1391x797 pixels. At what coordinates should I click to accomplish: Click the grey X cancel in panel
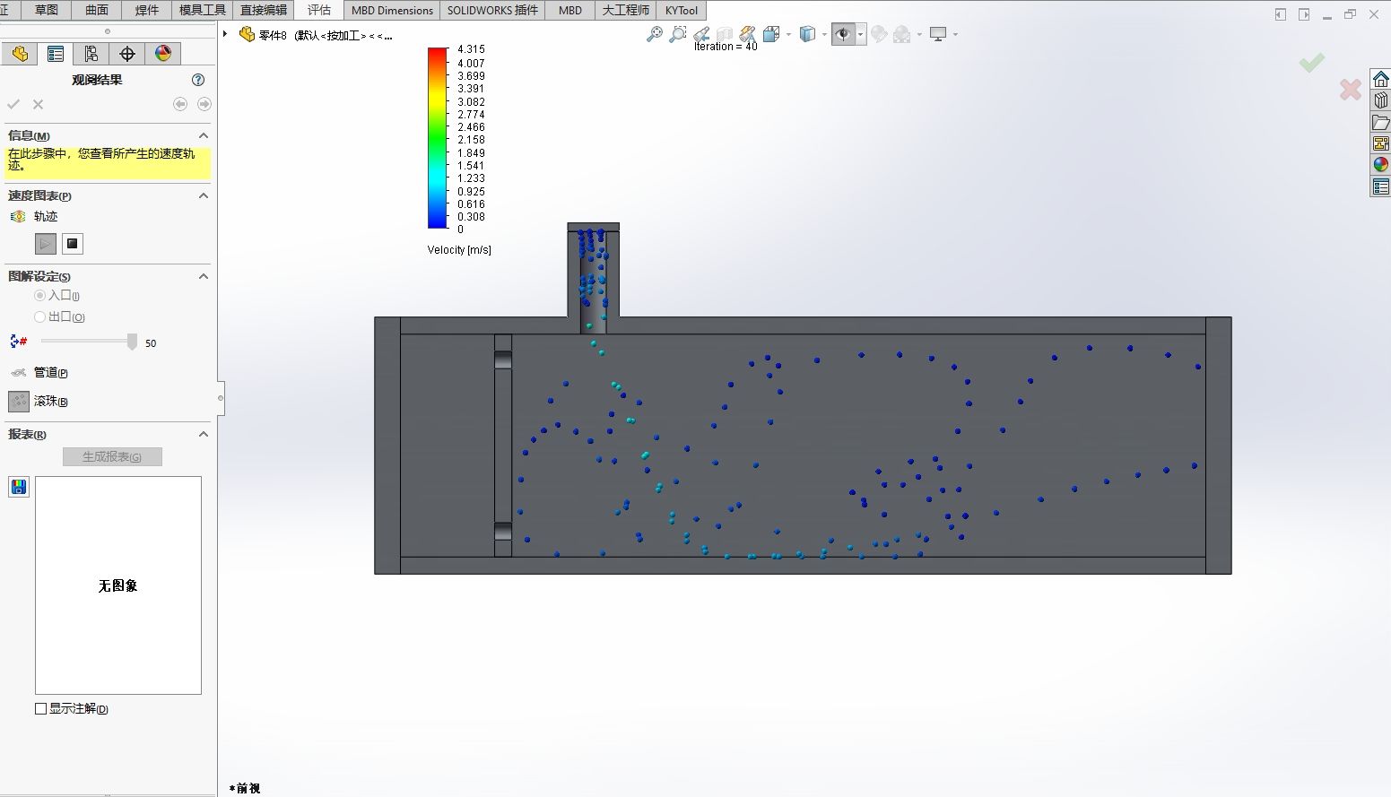(38, 104)
